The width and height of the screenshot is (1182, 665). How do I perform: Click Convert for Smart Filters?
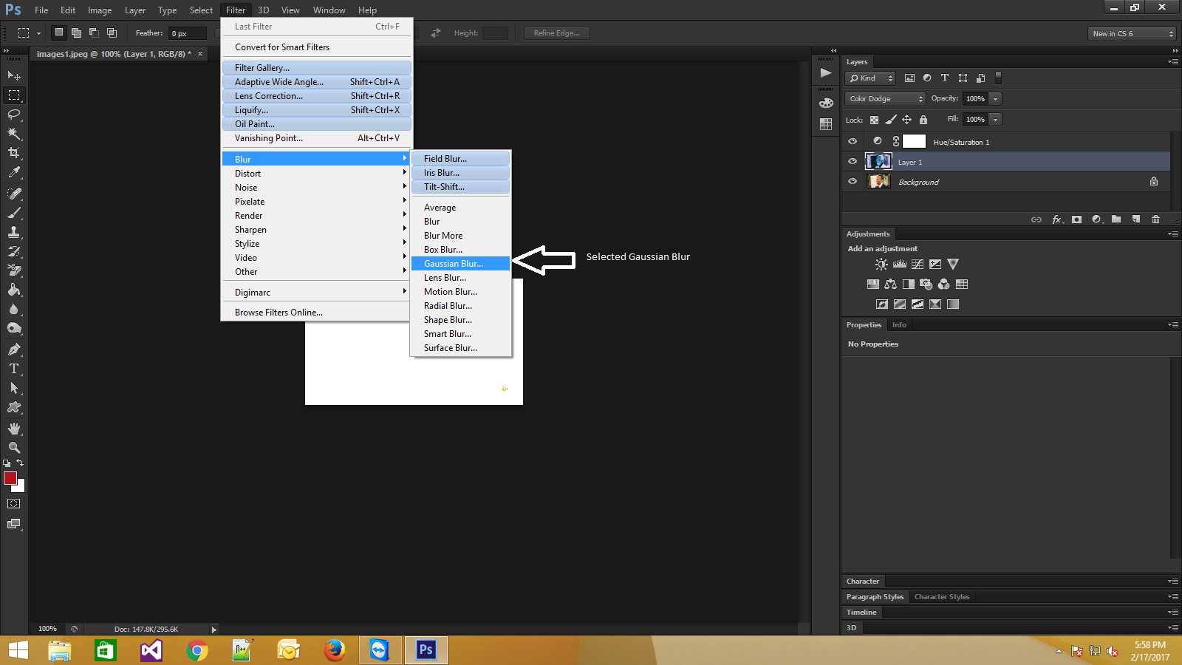(316, 47)
